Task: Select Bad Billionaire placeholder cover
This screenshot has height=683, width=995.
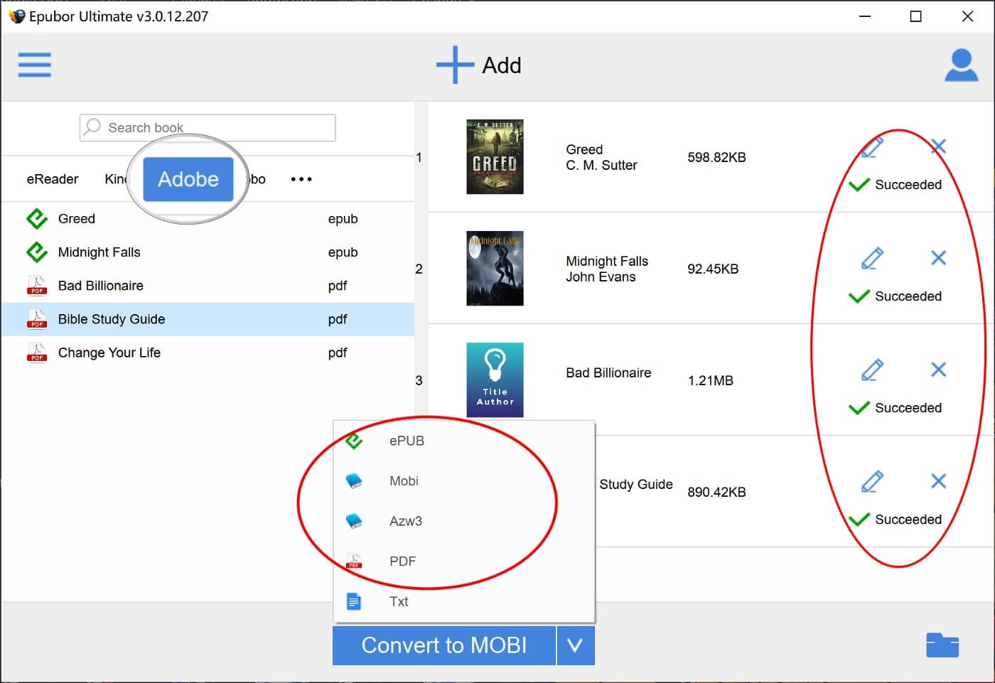Action: point(495,380)
